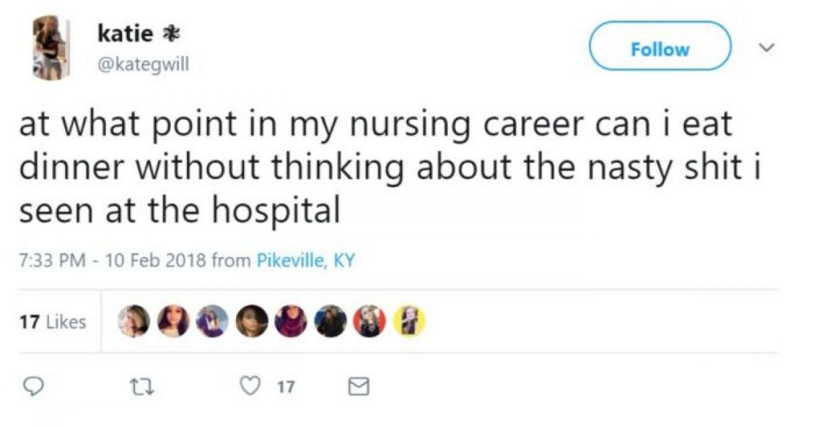The height and width of the screenshot is (428, 814).
Task: Follow @kategwill using the Follow button
Action: (661, 47)
